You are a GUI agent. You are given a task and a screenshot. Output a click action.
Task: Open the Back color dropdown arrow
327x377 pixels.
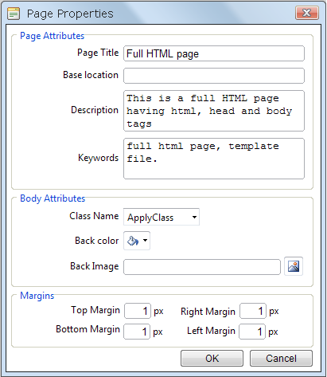coord(145,241)
